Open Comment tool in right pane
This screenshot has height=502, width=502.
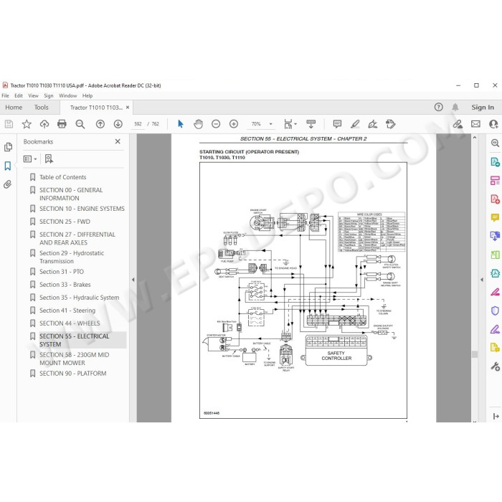click(x=495, y=218)
